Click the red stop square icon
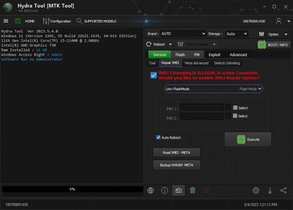The width and height of the screenshot is (293, 210). coord(207,190)
